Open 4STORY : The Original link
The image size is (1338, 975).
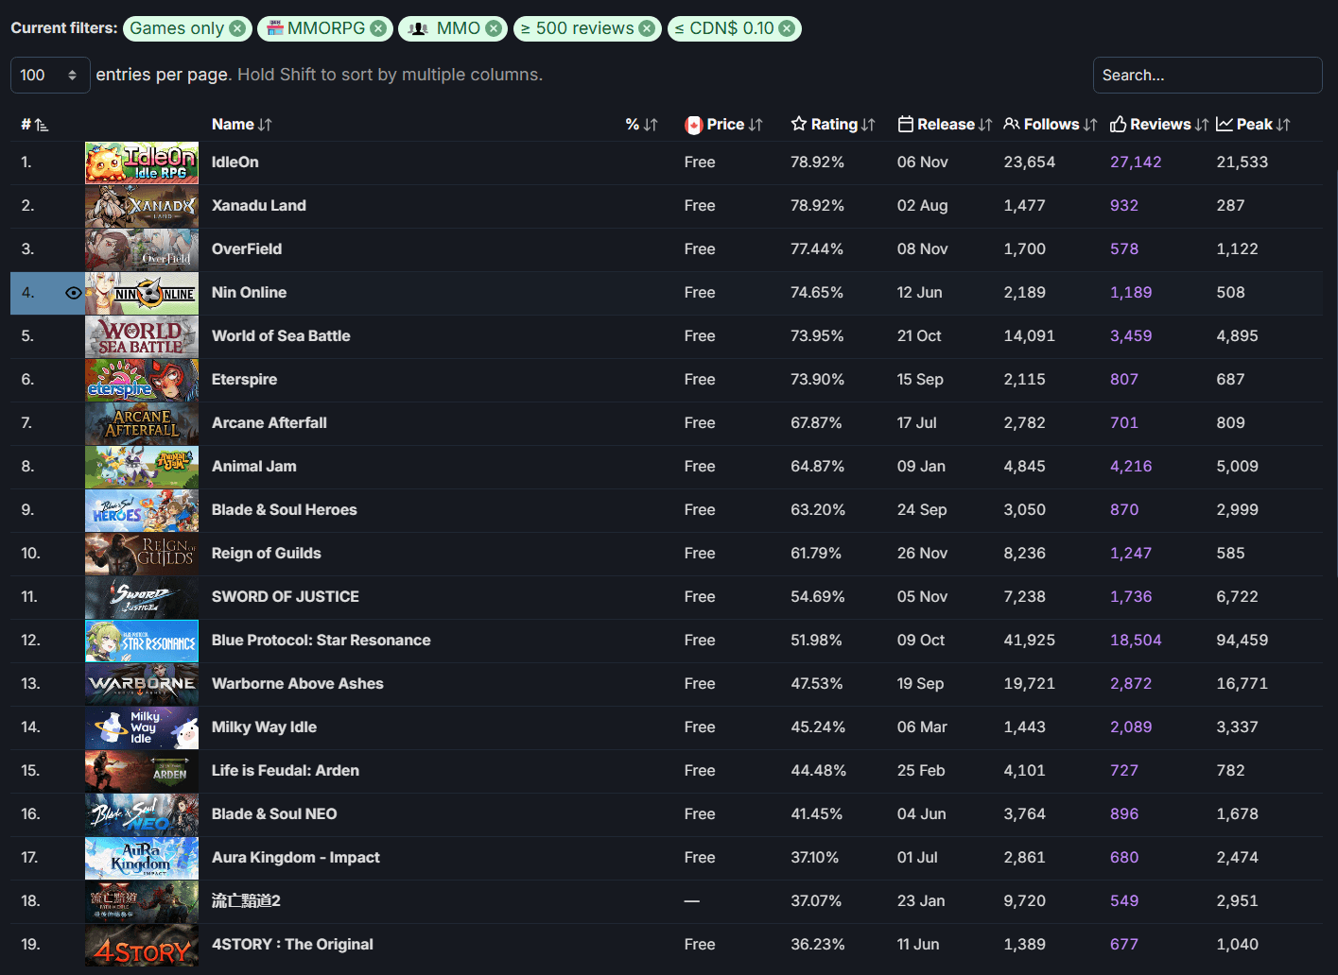tap(292, 945)
